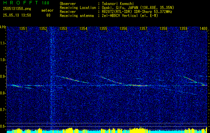Click the 0.8 kHz axis label
The height and width of the screenshot is (133, 210).
[2, 93]
